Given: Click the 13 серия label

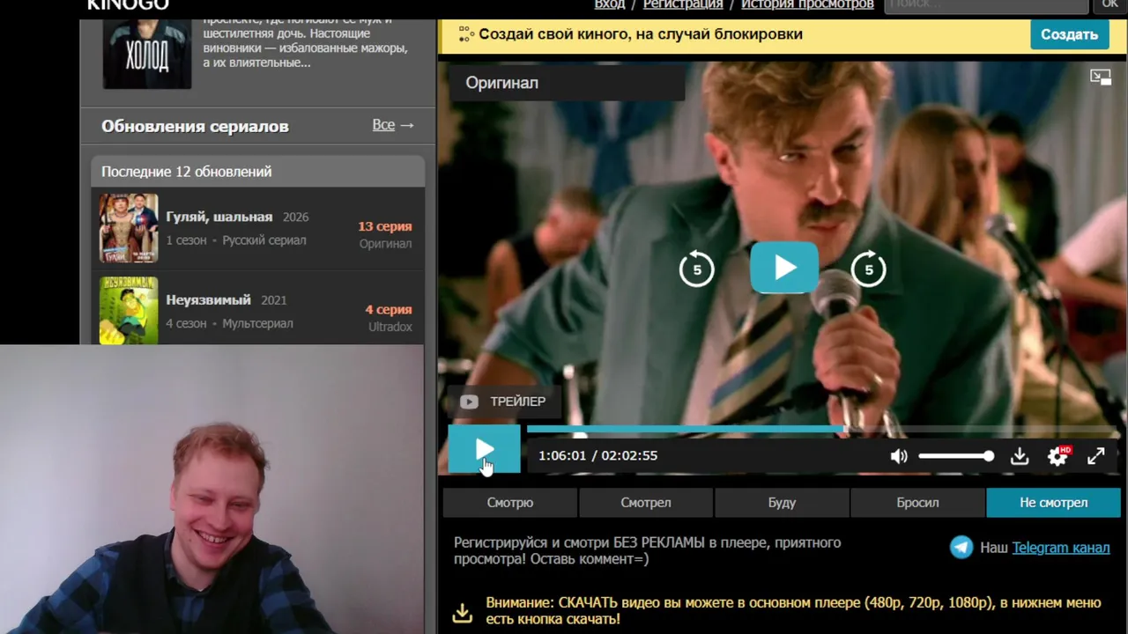Looking at the screenshot, I should tap(385, 226).
